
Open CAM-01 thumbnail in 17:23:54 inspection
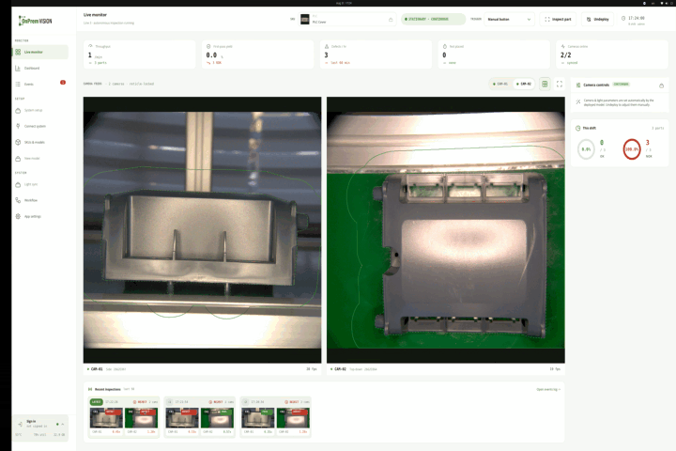click(182, 418)
